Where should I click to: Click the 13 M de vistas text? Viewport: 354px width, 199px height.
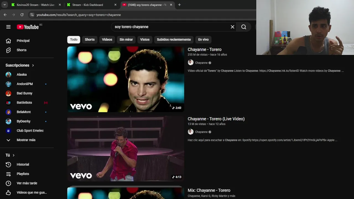[x=197, y=124]
